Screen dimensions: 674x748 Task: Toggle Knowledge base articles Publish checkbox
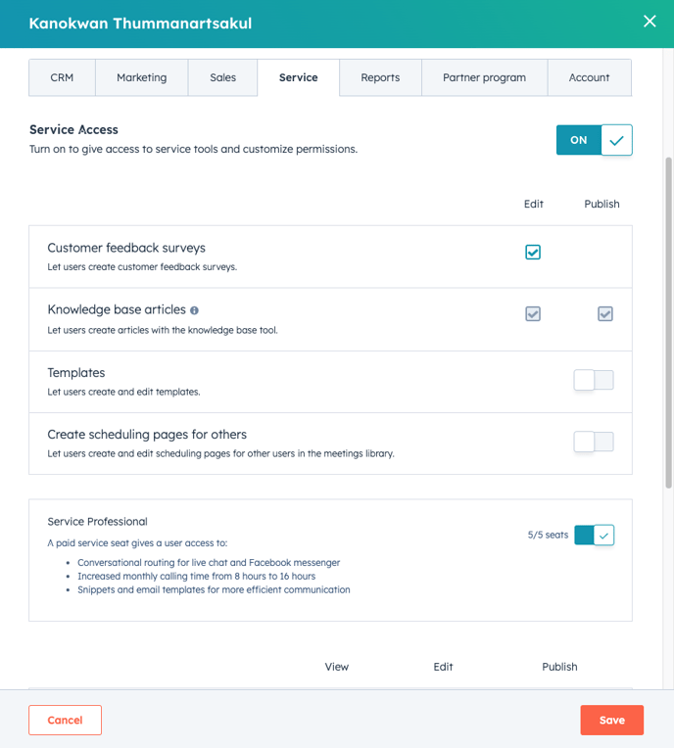[605, 314]
